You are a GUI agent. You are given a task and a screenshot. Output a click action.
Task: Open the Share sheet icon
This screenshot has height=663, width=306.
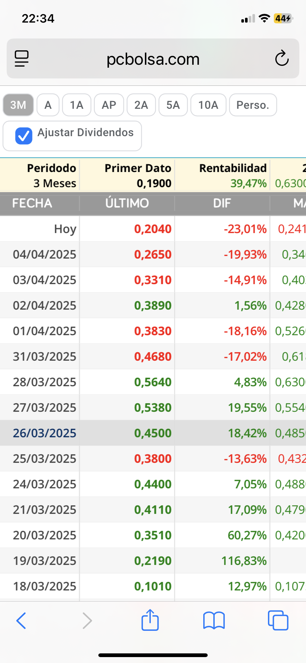(150, 620)
